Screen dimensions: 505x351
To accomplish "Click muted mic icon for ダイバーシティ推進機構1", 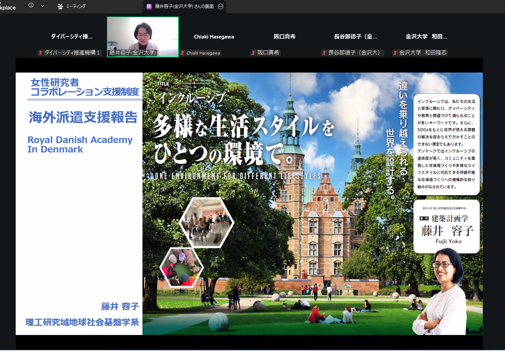I will pos(41,53).
